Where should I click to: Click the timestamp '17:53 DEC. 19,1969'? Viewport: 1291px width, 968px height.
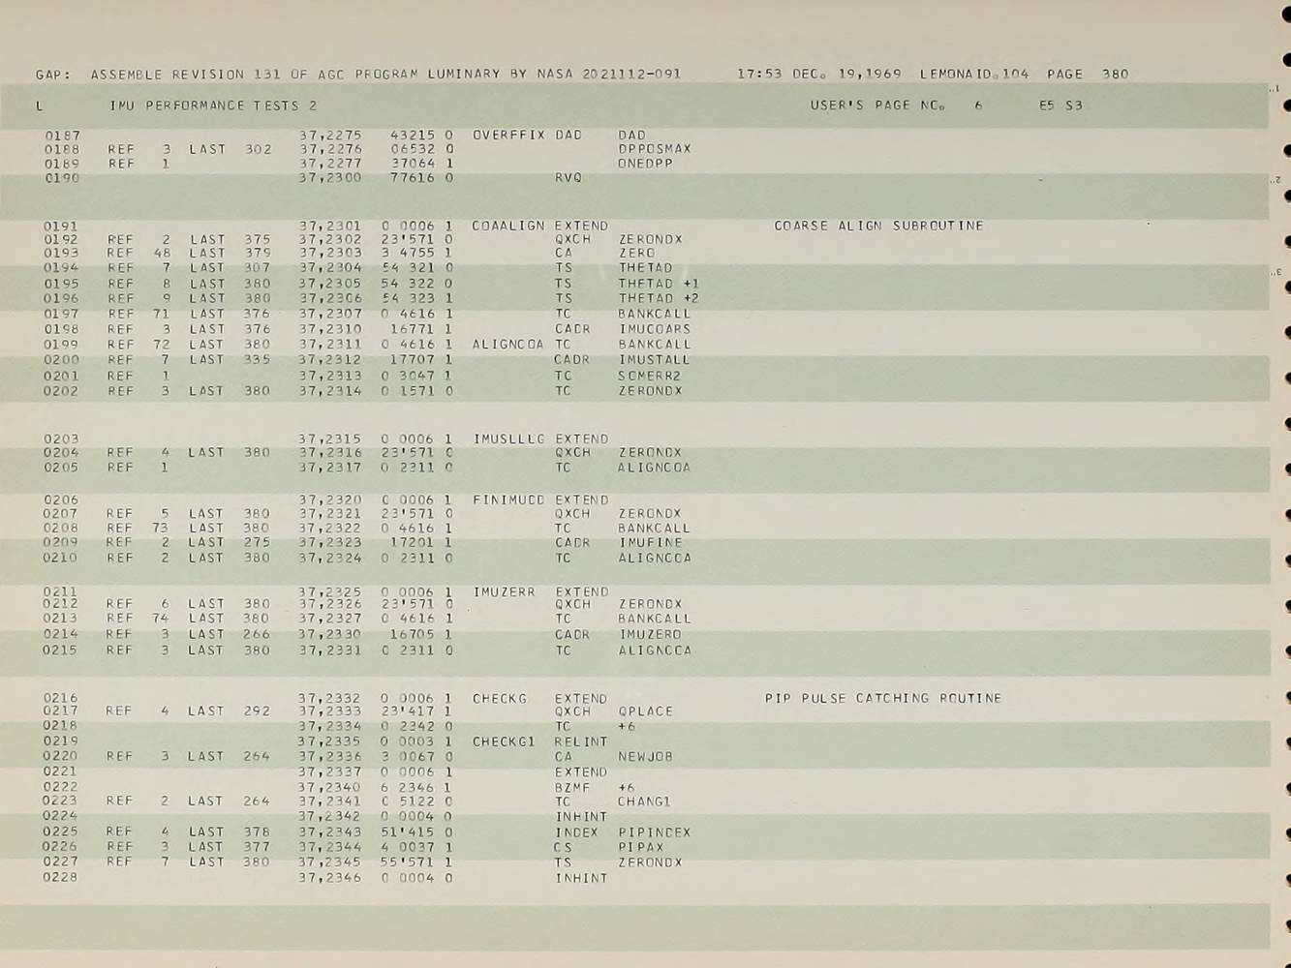[819, 74]
